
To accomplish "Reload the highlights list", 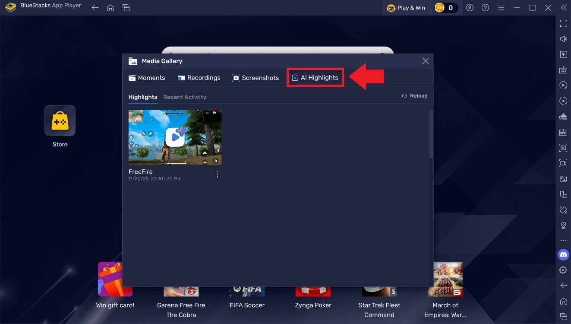I will click(x=414, y=96).
